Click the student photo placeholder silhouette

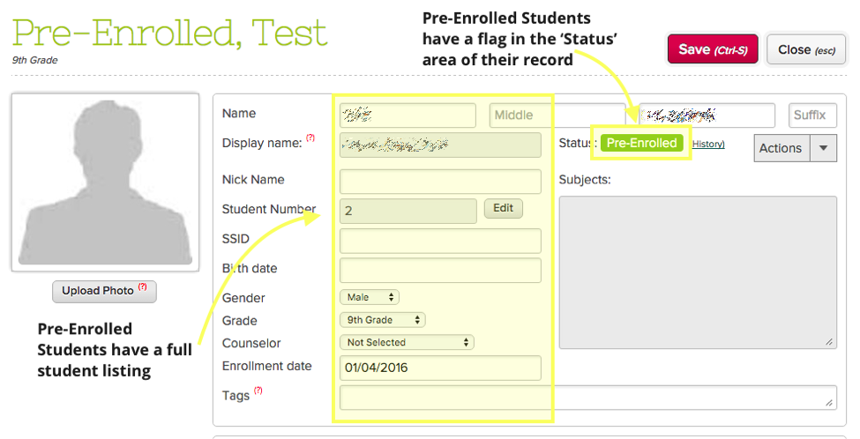coord(105,182)
